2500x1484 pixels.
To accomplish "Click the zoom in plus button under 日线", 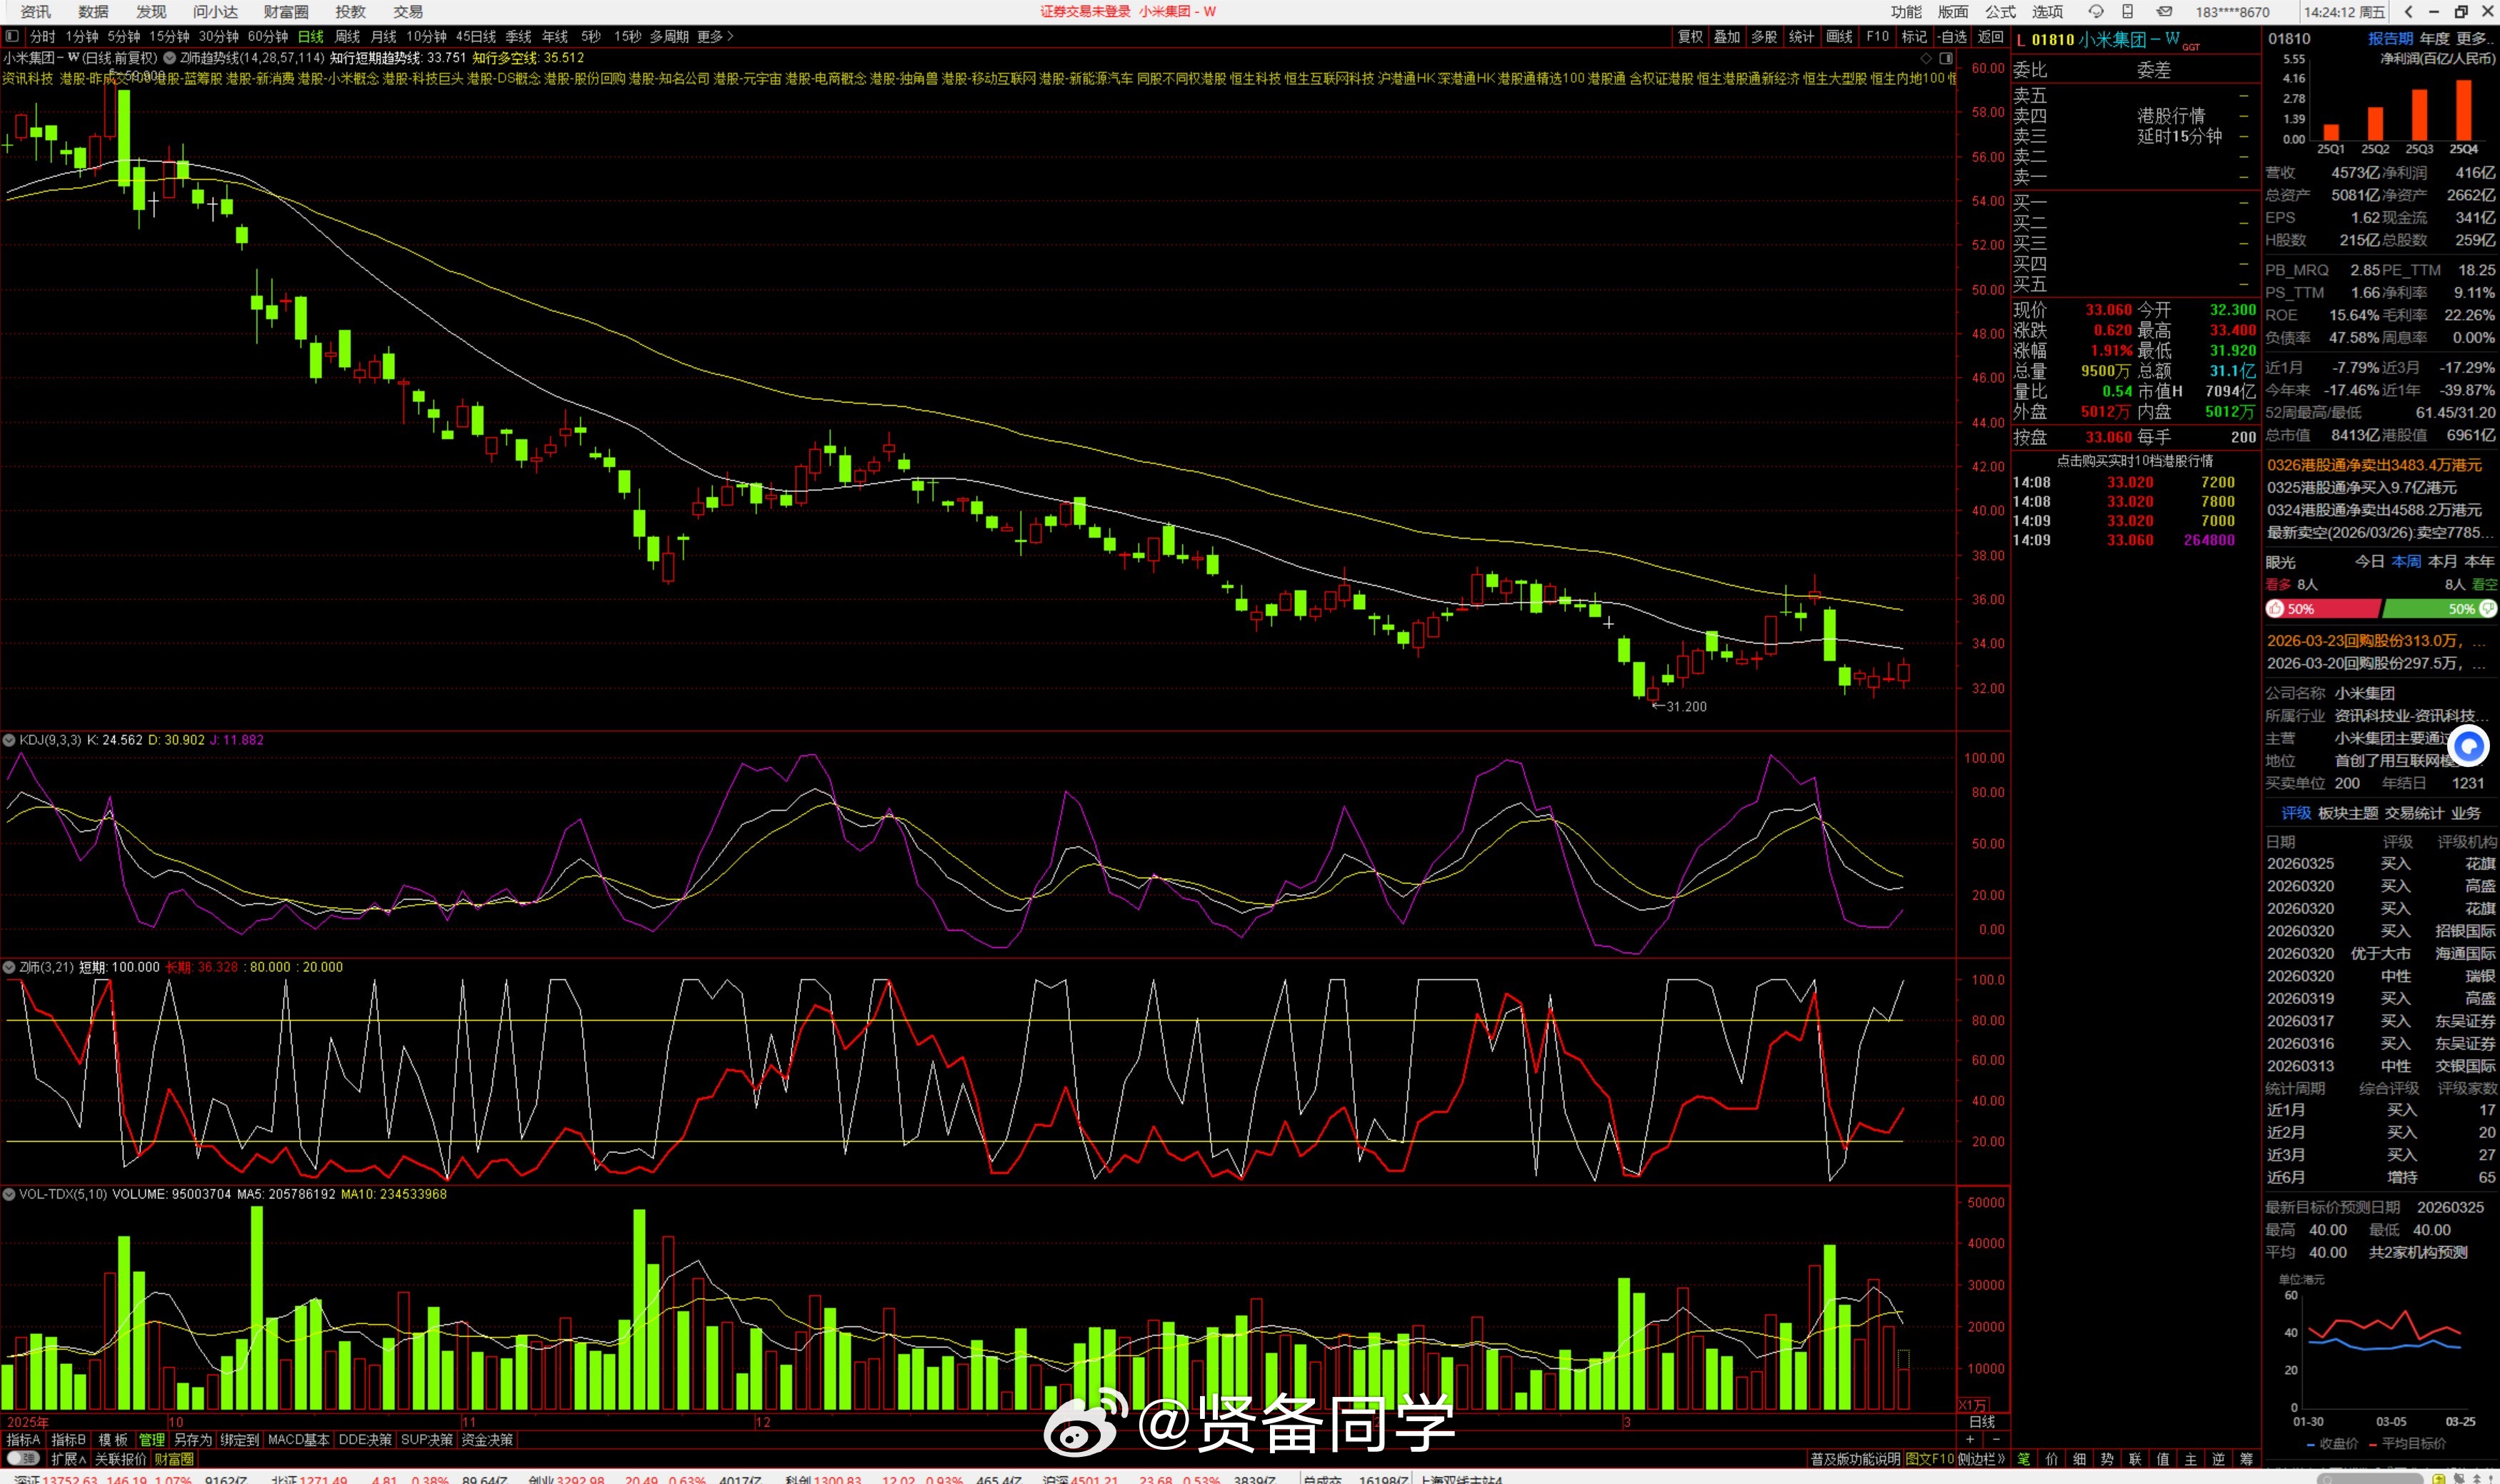I will pyautogui.click(x=1969, y=1440).
